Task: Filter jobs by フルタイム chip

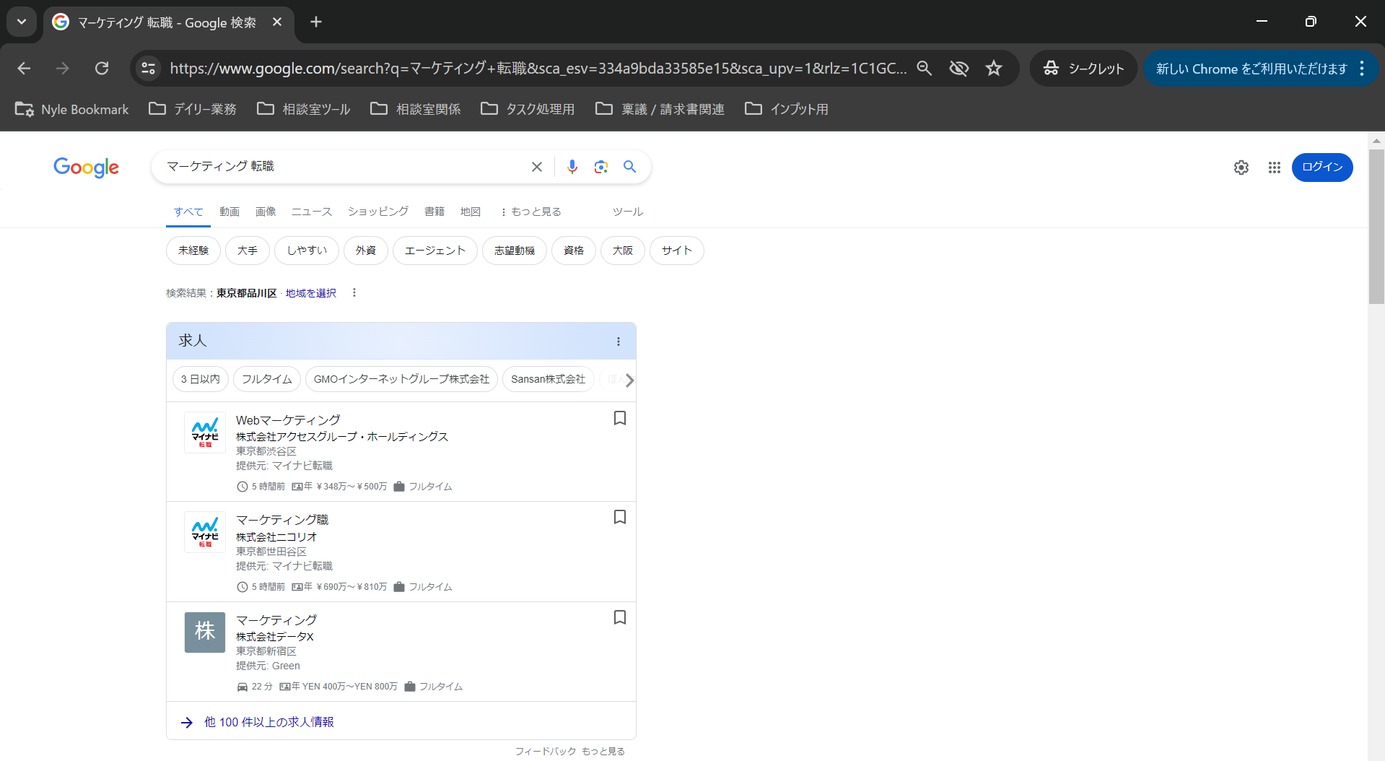Action: click(267, 379)
